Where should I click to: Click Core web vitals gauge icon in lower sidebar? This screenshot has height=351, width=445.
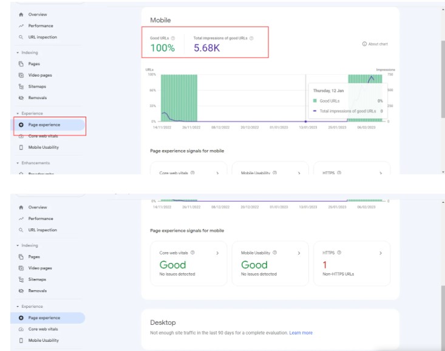[x=21, y=329]
